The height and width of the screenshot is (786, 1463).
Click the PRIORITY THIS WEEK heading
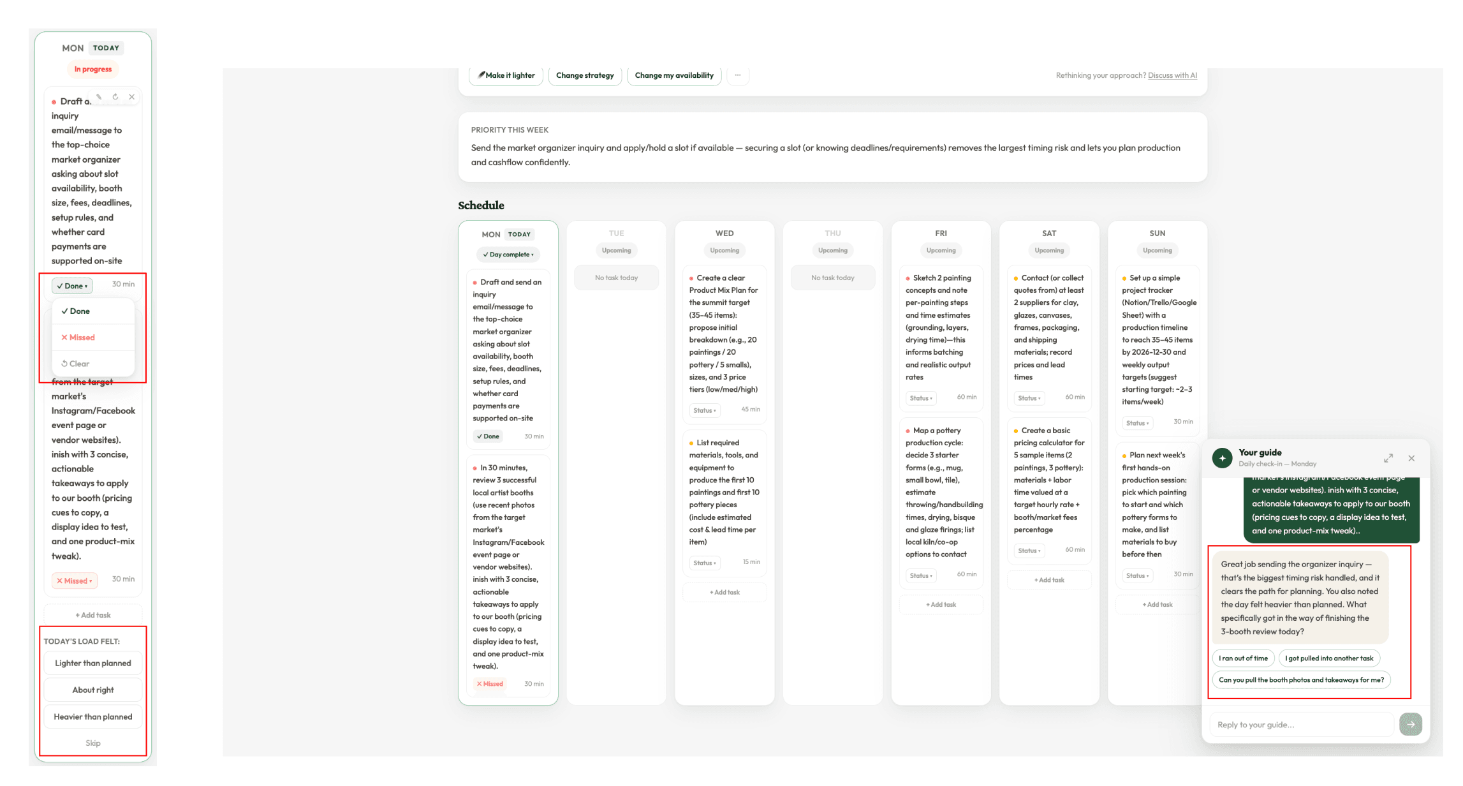510,130
